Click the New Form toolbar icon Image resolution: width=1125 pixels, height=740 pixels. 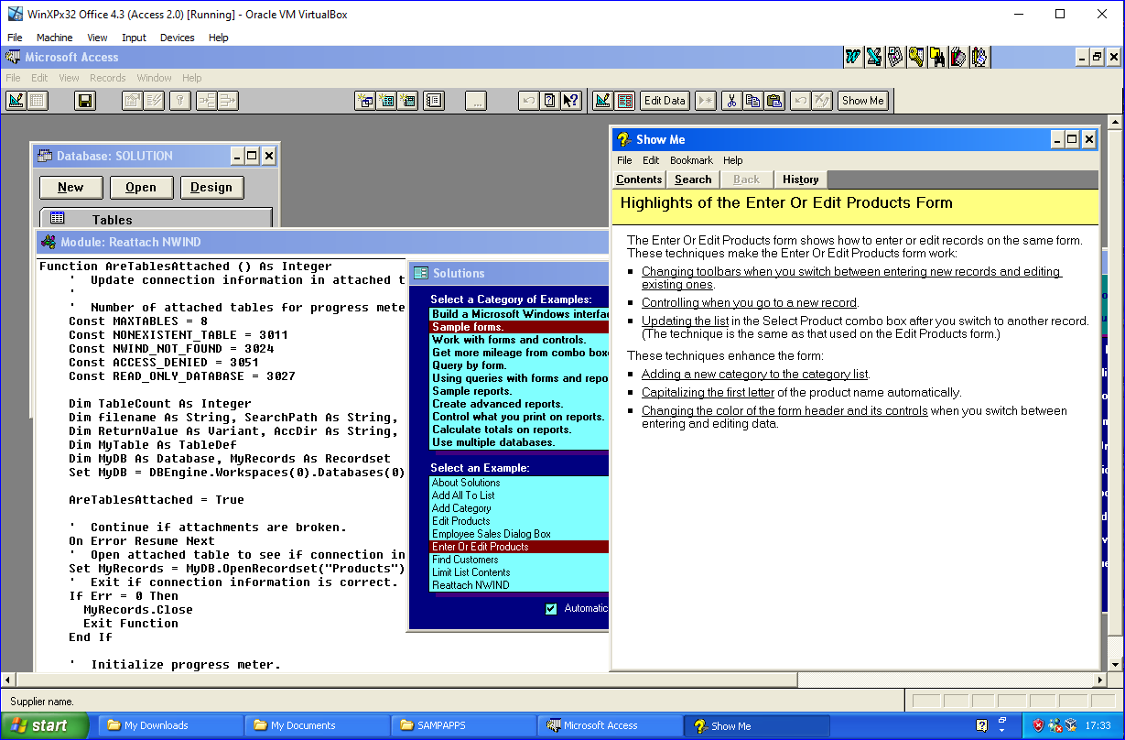tap(386, 101)
